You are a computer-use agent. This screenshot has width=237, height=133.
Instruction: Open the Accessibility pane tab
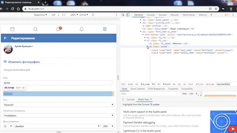coord(187,89)
